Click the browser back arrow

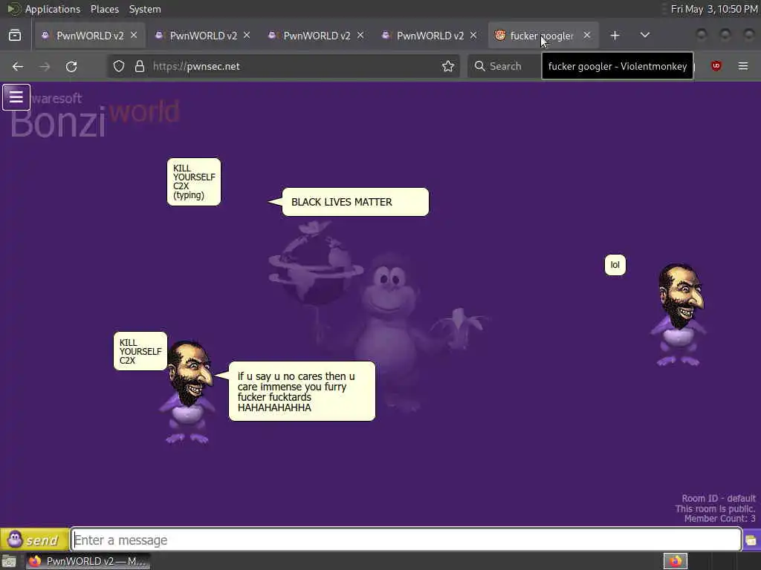(18, 66)
